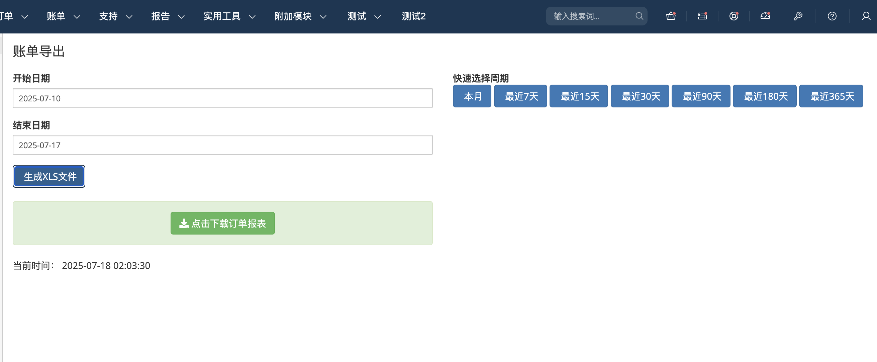Open the wrench admin tools icon
This screenshot has height=362, width=877.
coord(798,16)
